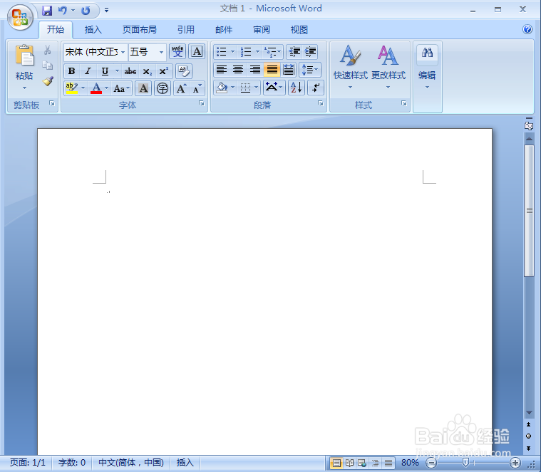541x472 pixels.
Task: Center align the paragraph
Action: point(238,70)
